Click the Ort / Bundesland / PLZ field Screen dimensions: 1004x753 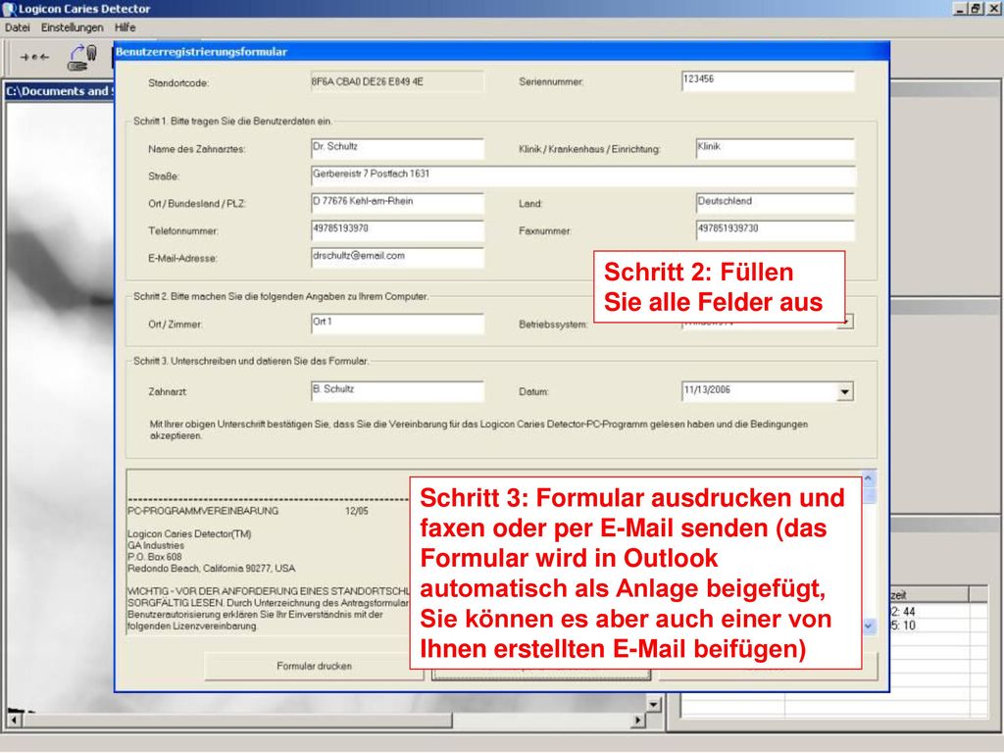tap(397, 203)
